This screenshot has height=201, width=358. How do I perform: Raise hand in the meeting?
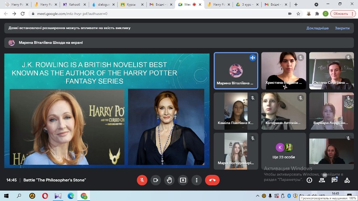tap(169, 180)
